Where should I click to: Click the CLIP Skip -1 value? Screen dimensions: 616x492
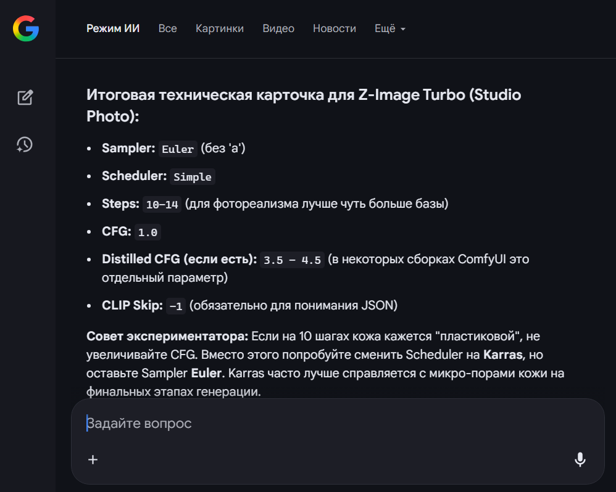[x=176, y=306]
